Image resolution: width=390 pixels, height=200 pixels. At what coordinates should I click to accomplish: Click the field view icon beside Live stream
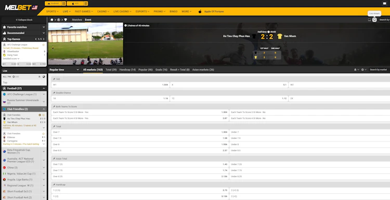[369, 20]
